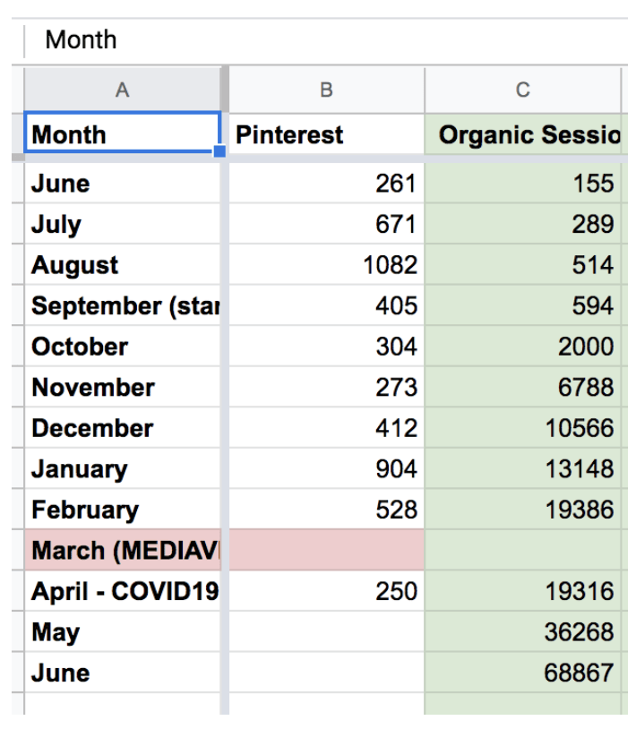Select column C header
This screenshot has width=636, height=729.
tap(522, 90)
